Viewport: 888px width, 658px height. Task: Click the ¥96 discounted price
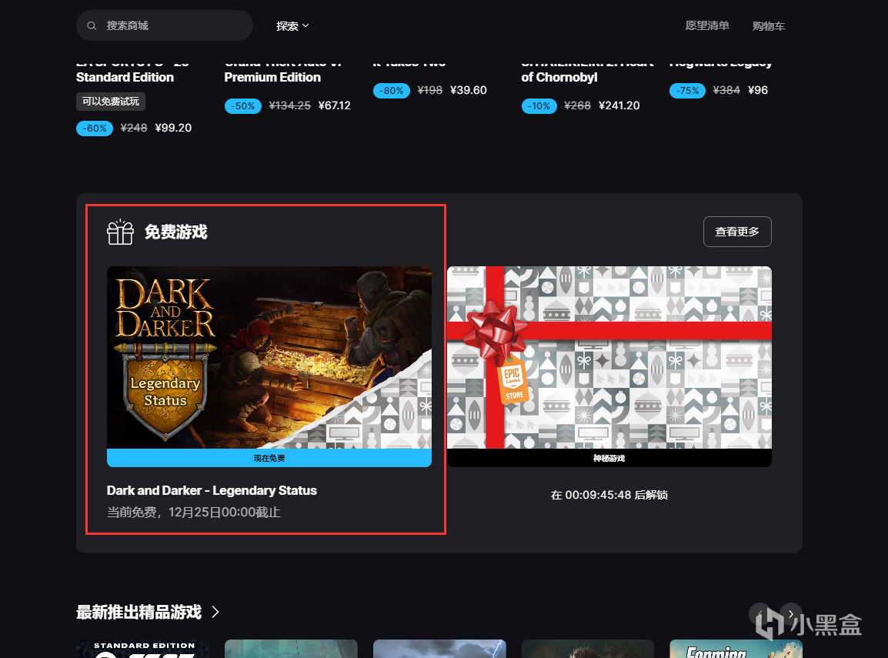pos(758,90)
